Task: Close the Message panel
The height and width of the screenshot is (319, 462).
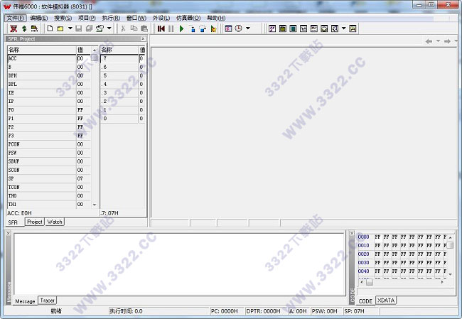Action: 9,233
